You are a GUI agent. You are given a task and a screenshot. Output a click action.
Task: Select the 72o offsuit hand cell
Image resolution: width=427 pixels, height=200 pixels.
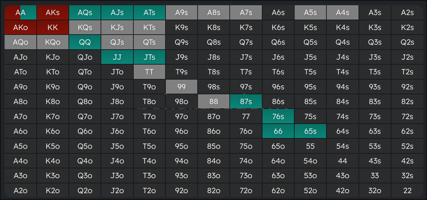click(x=246, y=191)
